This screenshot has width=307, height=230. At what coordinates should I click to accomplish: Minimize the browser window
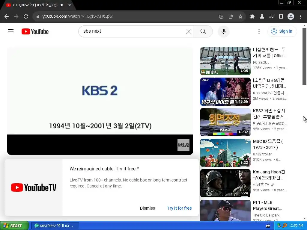tap(282, 2)
